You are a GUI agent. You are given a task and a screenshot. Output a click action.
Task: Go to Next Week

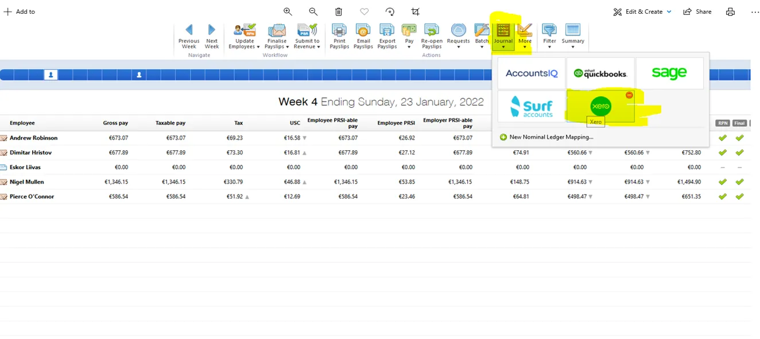(x=212, y=36)
